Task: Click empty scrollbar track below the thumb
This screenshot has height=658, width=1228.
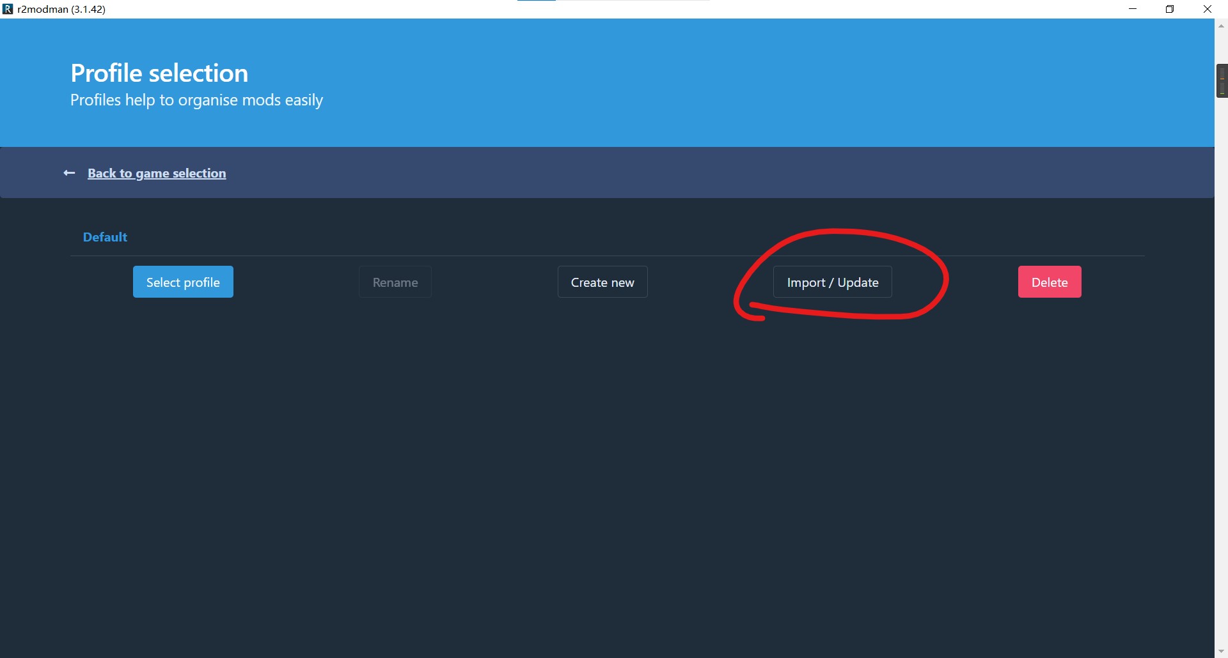Action: [x=1222, y=371]
